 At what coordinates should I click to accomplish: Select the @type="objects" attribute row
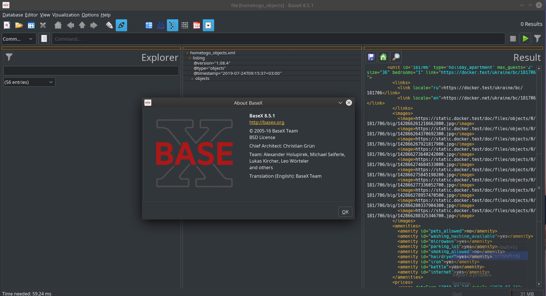[x=210, y=68]
